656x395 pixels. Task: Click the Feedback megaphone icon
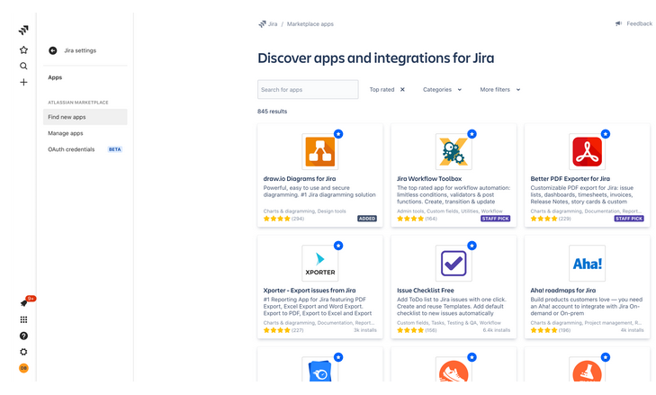point(618,24)
